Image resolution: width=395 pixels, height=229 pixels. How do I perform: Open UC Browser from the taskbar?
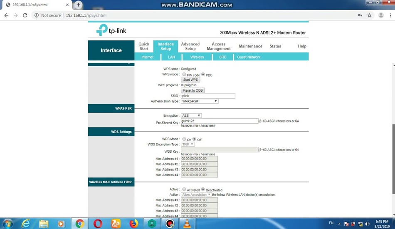[x=116, y=224]
